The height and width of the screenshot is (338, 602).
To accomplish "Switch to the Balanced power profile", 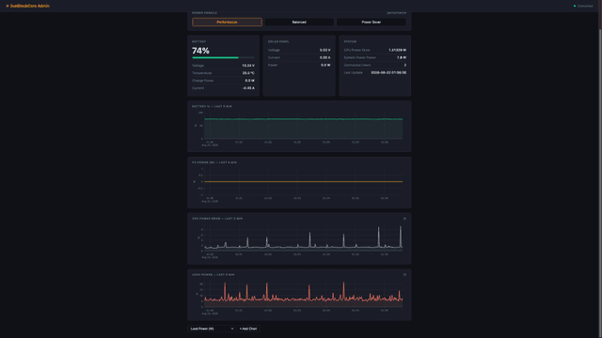I will point(299,23).
